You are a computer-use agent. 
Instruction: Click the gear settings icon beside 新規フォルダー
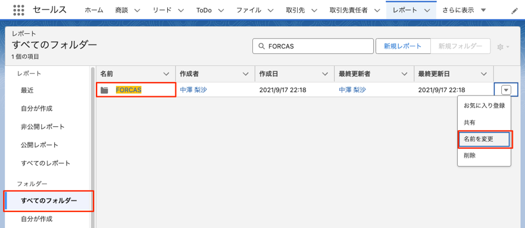point(503,47)
